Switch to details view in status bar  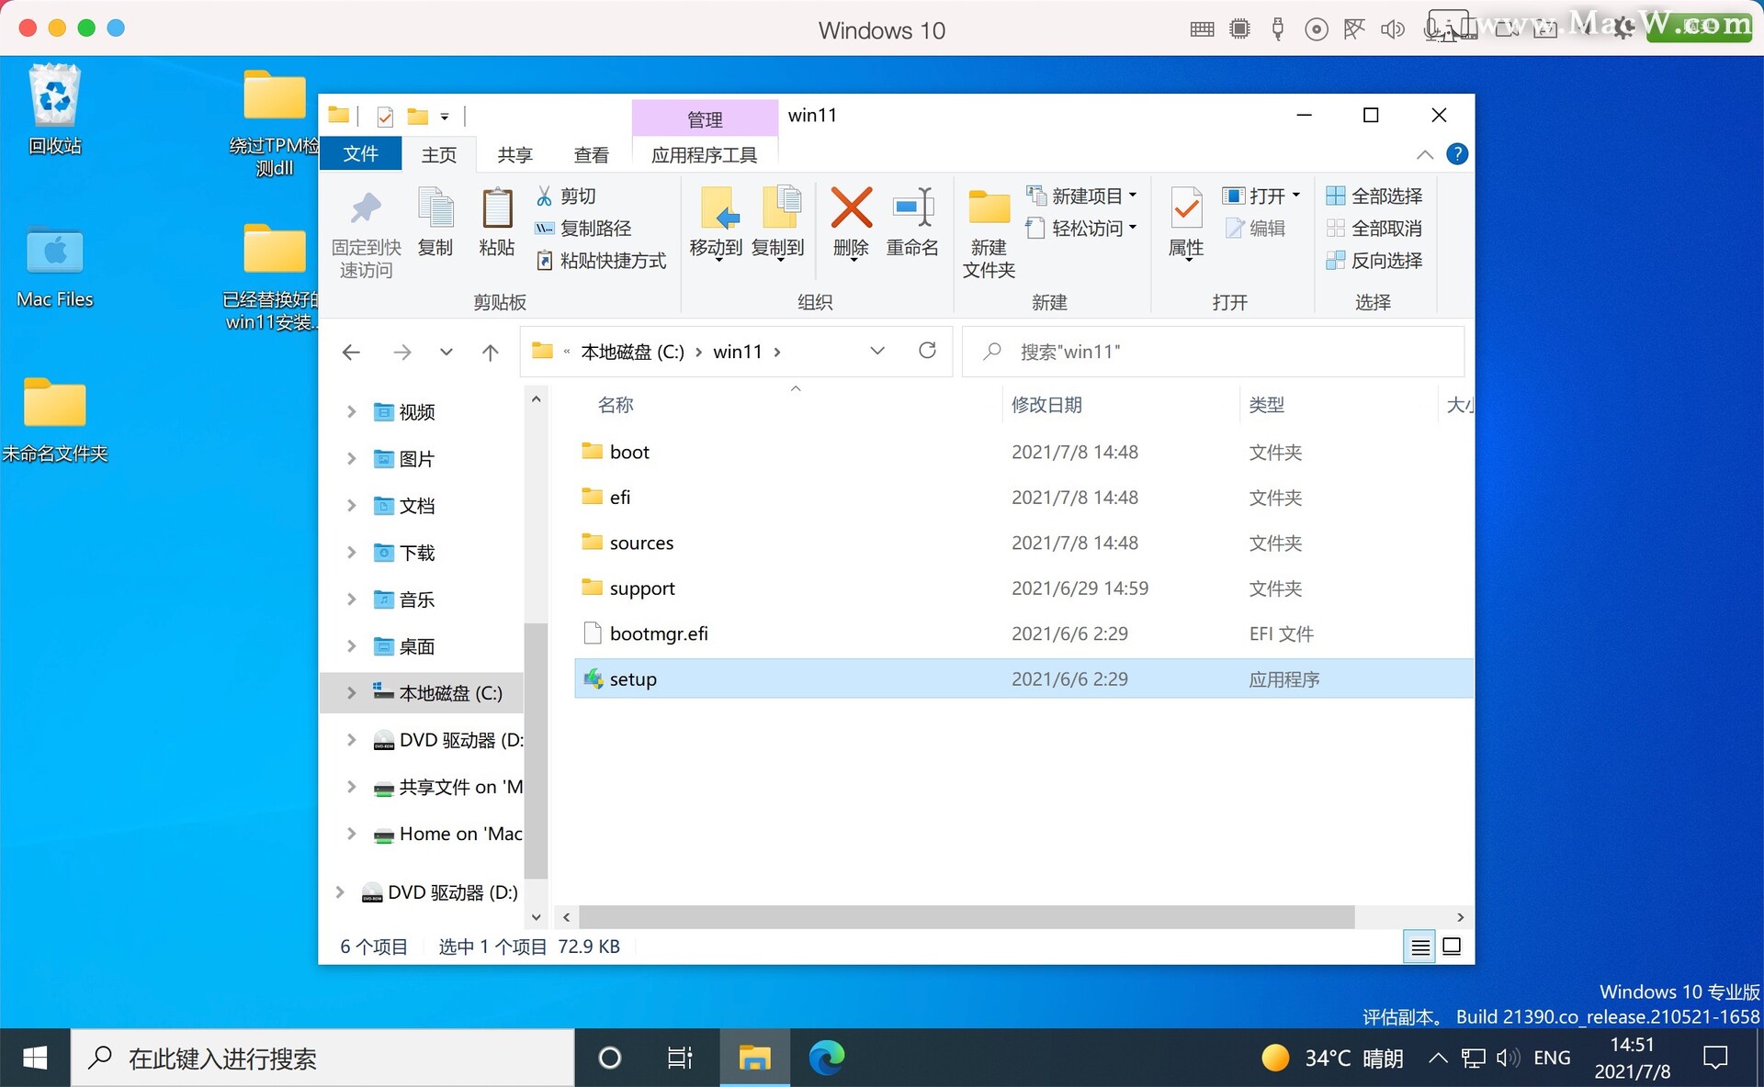[1420, 947]
